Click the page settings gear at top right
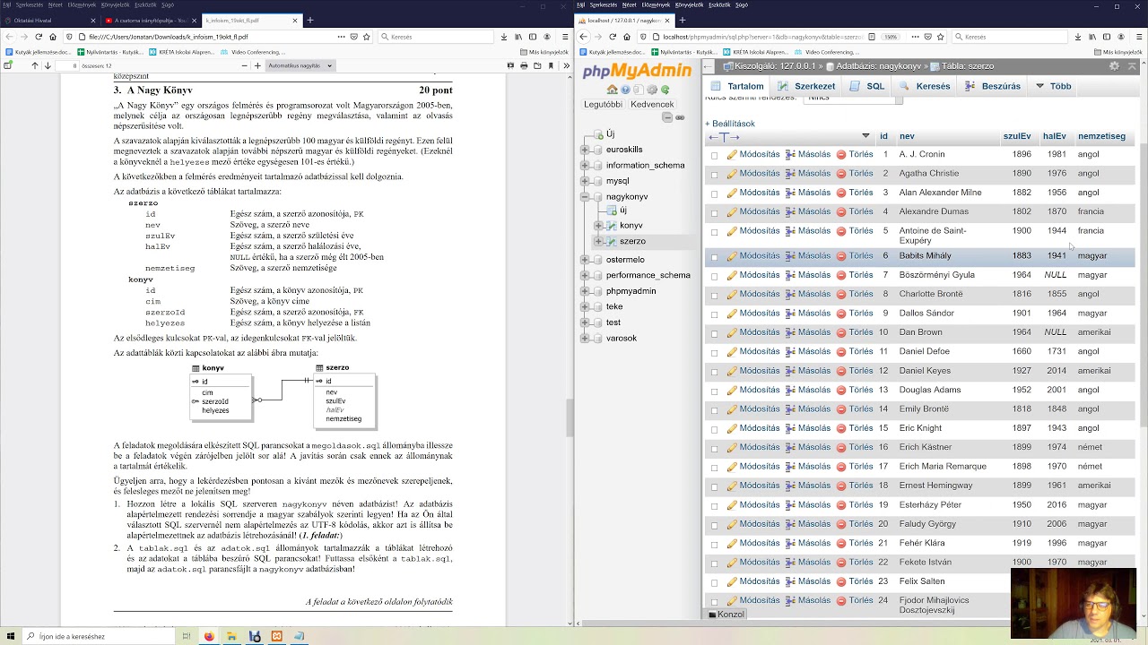This screenshot has width=1148, height=645. [x=1114, y=66]
